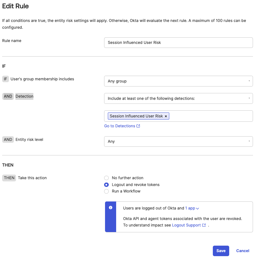Open the detection inclusion condition dropdown
Viewport: 257px width, 258px height.
coord(178,99)
